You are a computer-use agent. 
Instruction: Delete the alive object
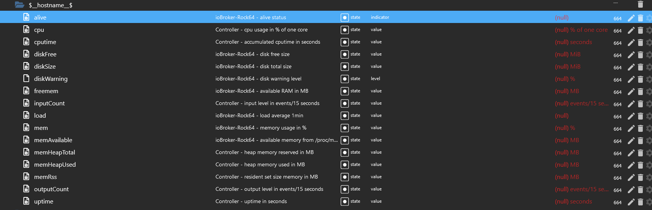click(x=640, y=18)
